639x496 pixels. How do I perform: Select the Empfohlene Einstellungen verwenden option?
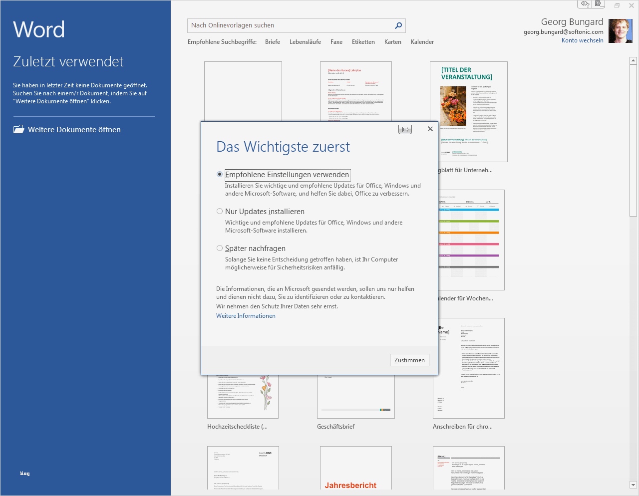(220, 175)
